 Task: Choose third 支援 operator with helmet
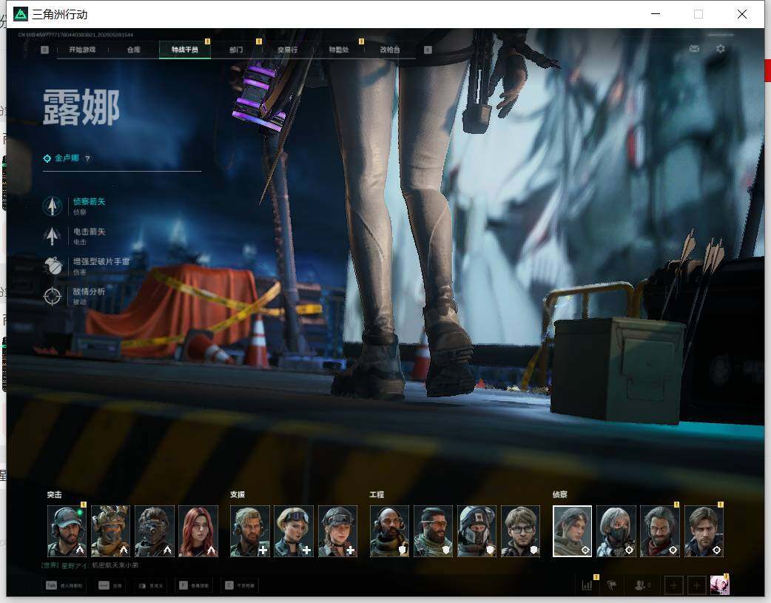[x=338, y=531]
